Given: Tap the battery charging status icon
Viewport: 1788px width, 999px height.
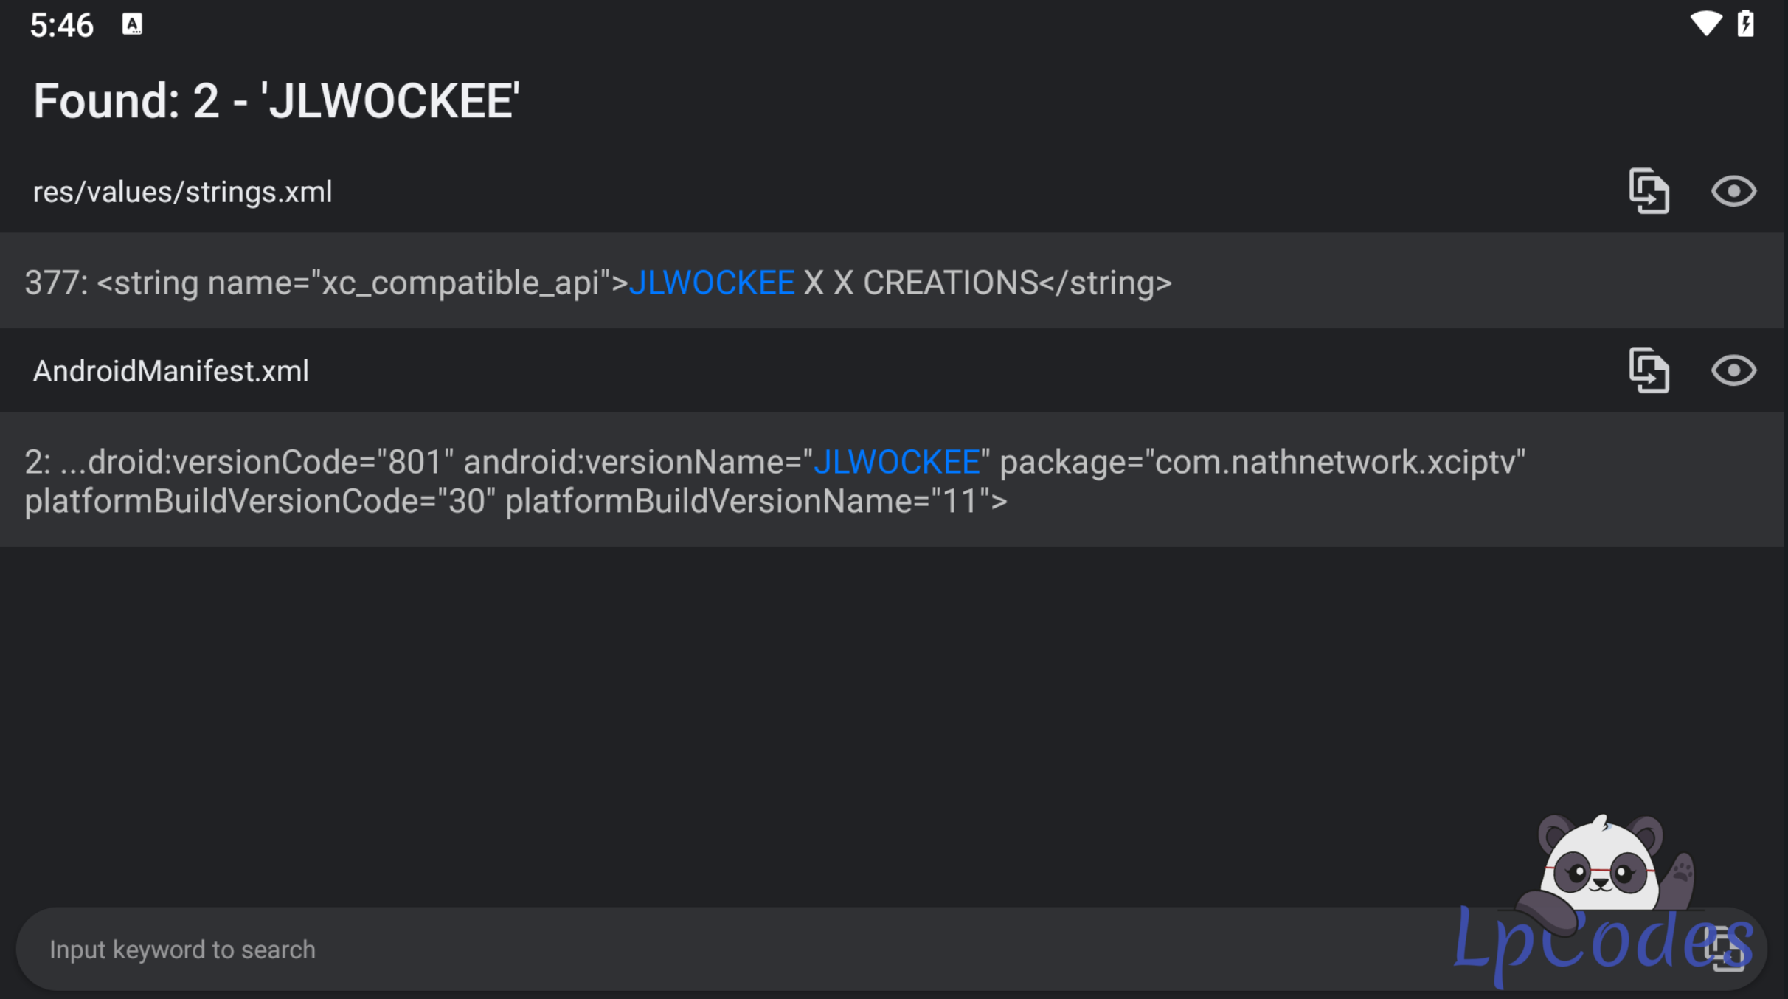Looking at the screenshot, I should coord(1745,24).
